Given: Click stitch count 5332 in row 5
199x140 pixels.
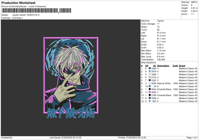Looking at the screenshot, I should point(154,80).
